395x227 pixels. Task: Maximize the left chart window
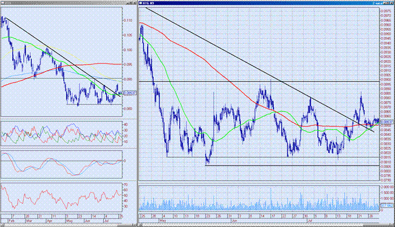point(131,3)
